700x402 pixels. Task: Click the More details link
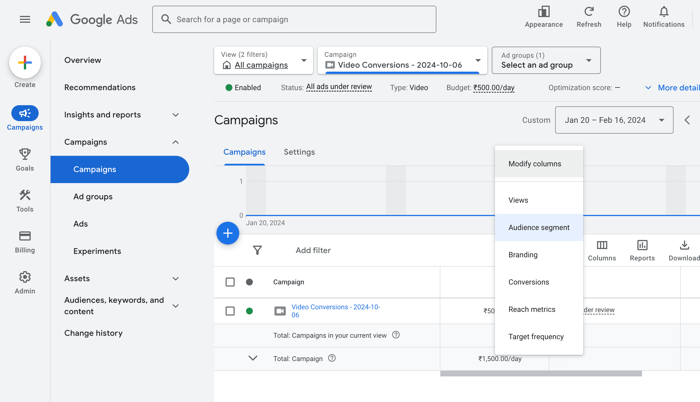[678, 88]
